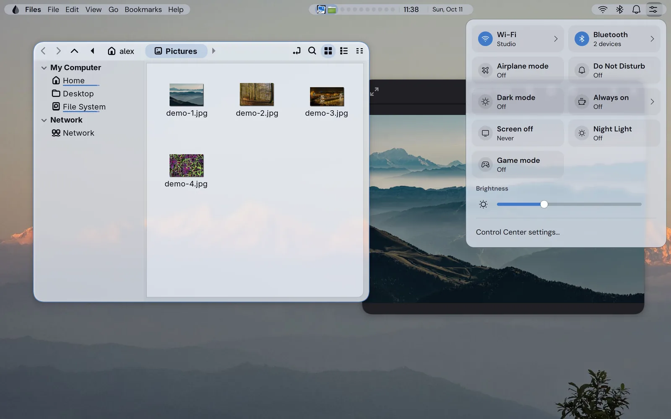Screen dimensions: 671x419
Task: Collapse the My Computer section
Action: pos(44,68)
